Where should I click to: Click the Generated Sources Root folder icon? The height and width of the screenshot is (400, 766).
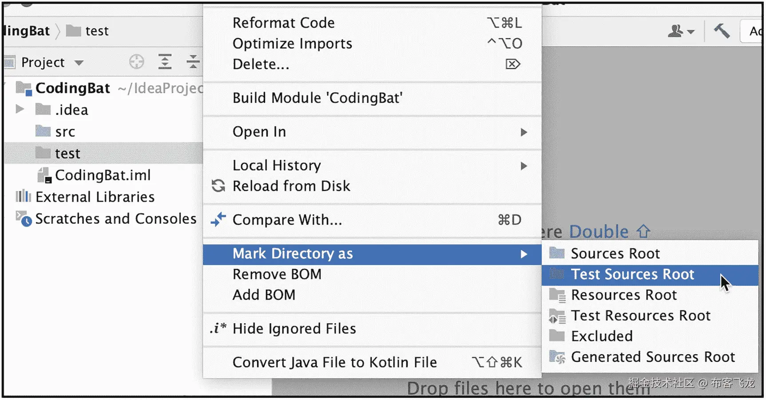(x=557, y=357)
